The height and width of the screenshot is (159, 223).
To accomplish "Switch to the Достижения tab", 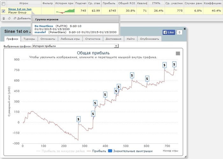I will 113,39.
